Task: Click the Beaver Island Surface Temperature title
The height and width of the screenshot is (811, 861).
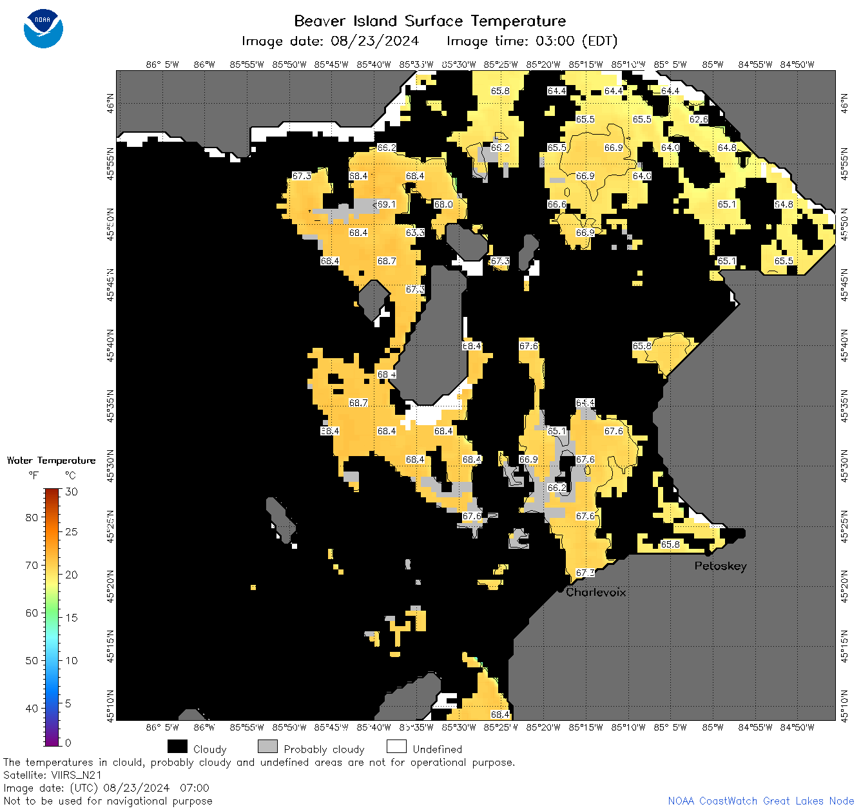Action: [x=430, y=21]
